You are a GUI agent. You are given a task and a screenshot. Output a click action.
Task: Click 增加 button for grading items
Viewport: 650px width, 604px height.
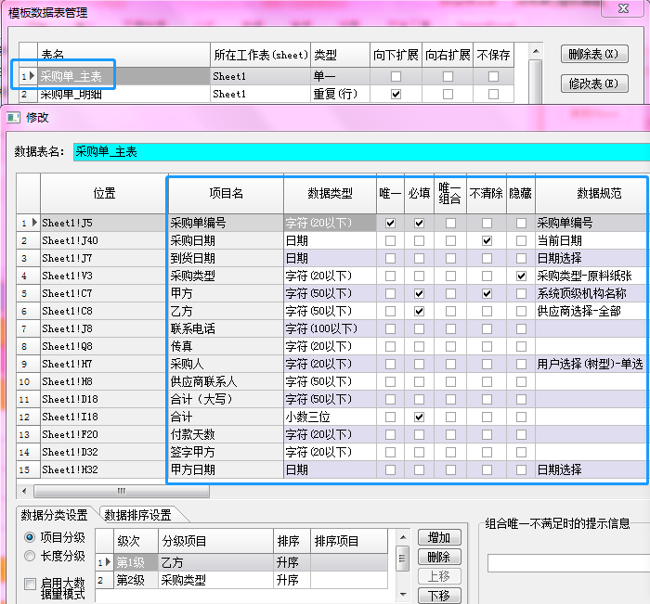click(x=439, y=538)
